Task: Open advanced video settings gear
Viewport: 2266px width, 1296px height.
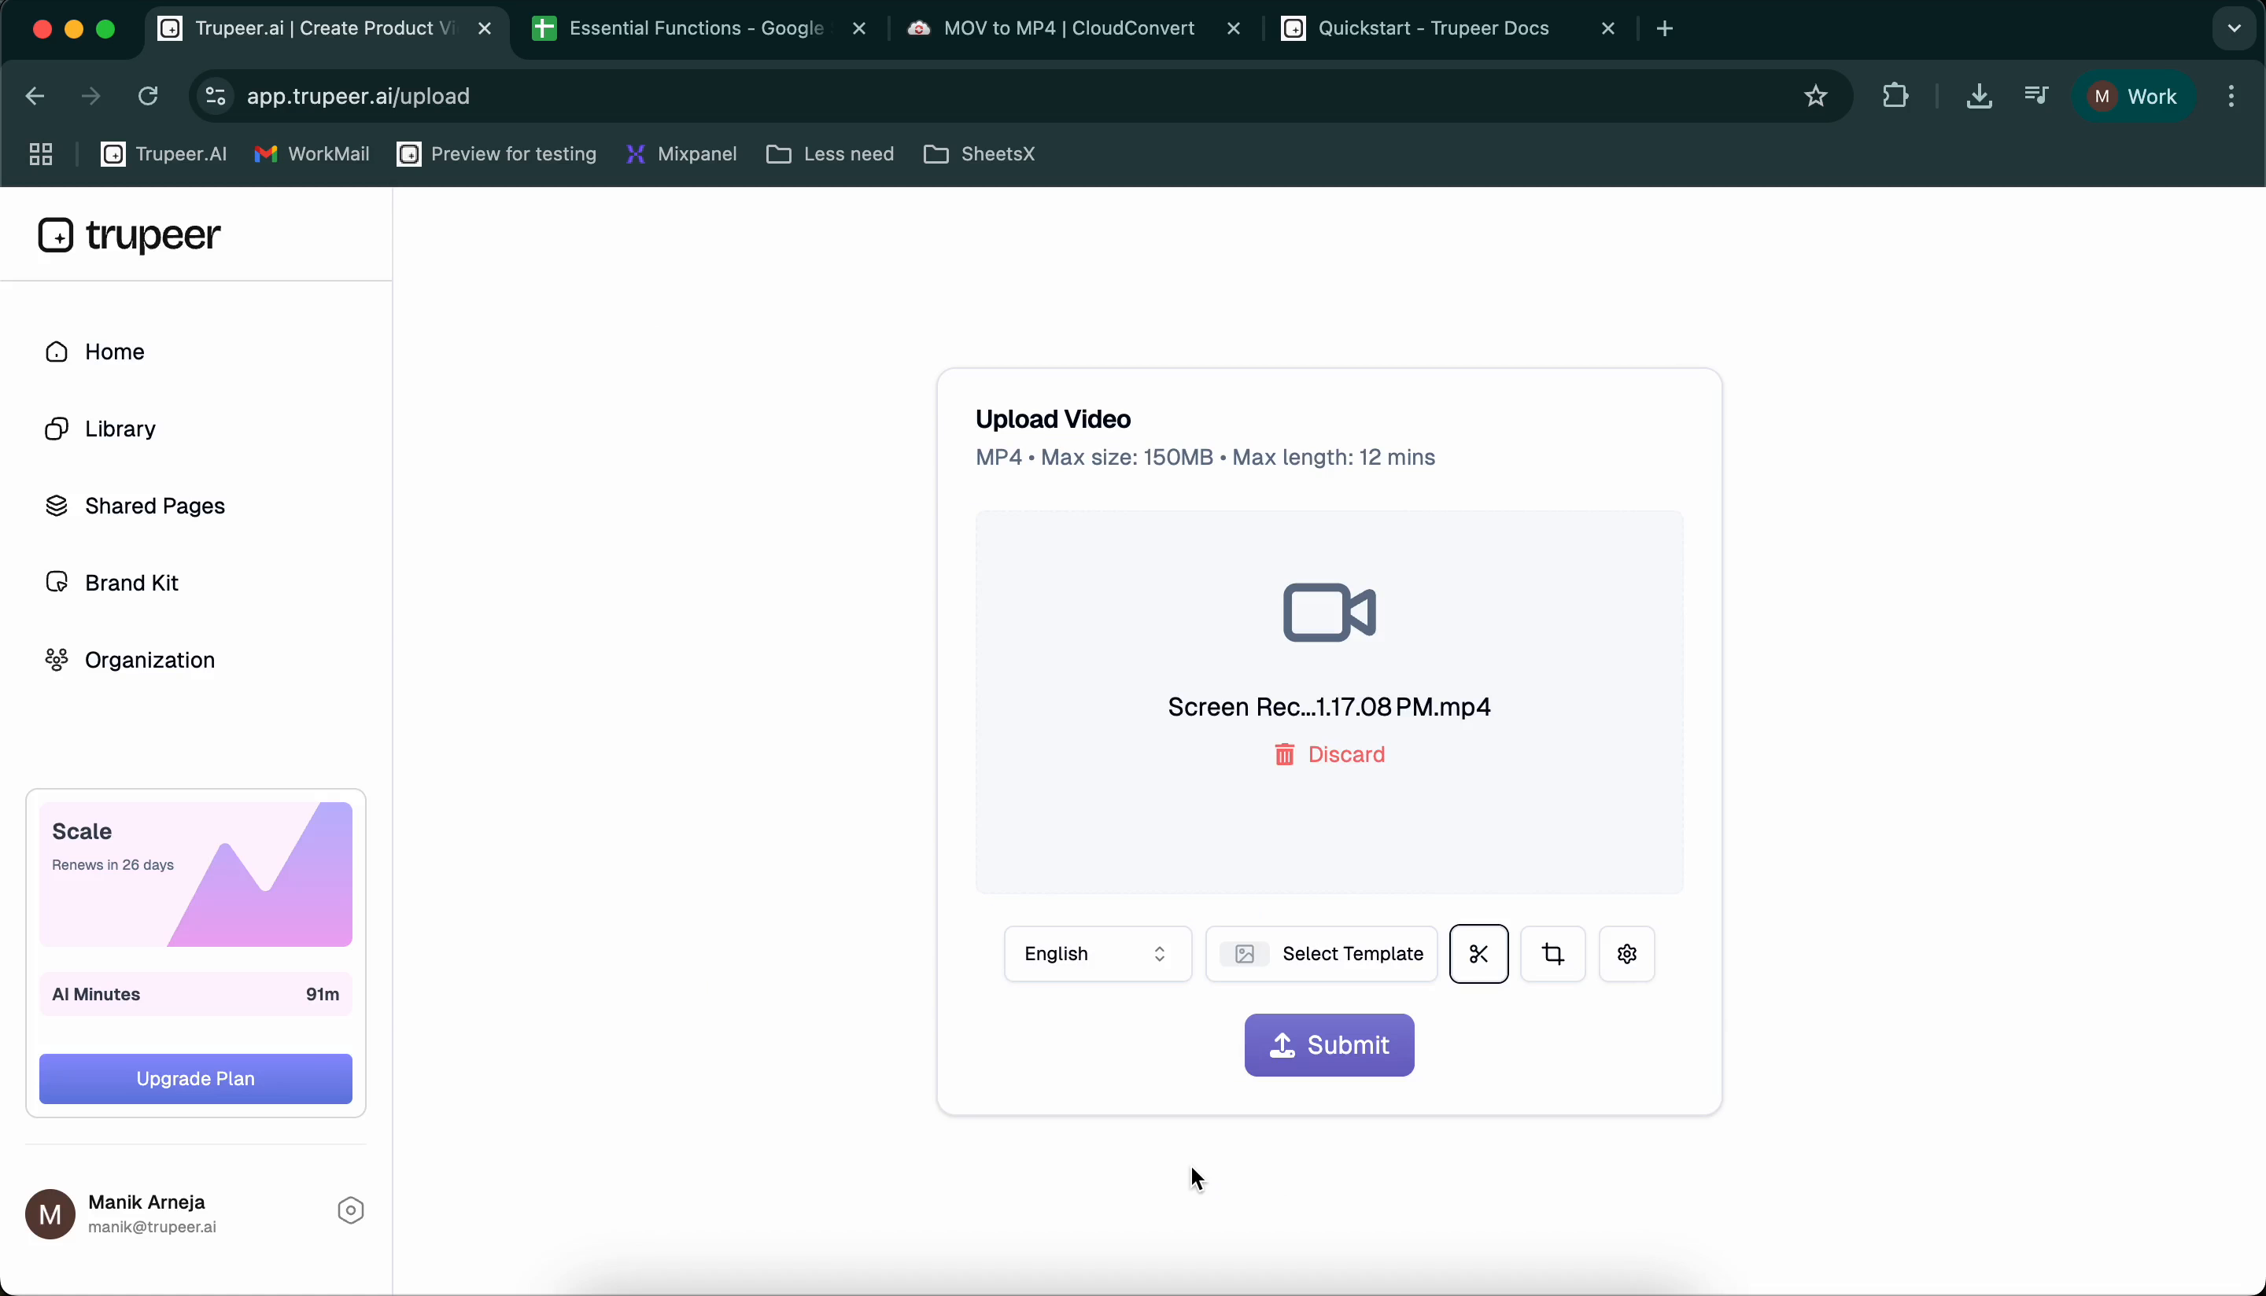Action: [1626, 953]
